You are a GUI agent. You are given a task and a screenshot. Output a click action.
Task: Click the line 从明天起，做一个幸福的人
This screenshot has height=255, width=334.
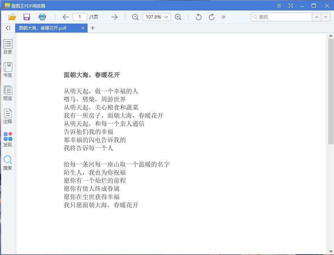coord(101,91)
